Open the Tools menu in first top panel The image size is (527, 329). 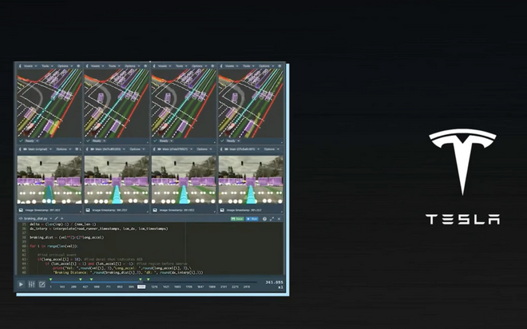click(47, 66)
